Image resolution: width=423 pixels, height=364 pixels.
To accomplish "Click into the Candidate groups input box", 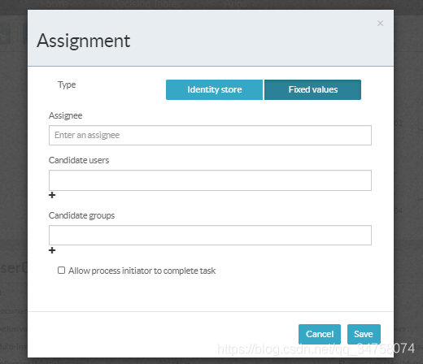I will click(x=210, y=235).
